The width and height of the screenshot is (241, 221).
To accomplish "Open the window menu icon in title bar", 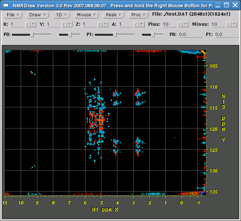I will [x=6, y=5].
